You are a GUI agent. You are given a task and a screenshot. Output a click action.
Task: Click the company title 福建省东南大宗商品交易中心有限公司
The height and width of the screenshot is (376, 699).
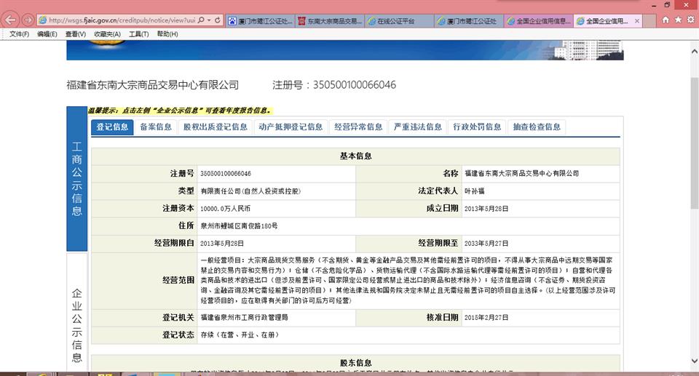tap(152, 85)
